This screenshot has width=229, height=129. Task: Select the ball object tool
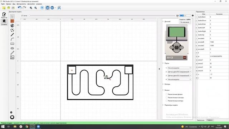click(12, 30)
